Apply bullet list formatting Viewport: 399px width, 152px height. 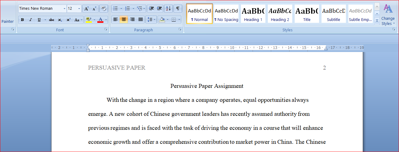115,9
